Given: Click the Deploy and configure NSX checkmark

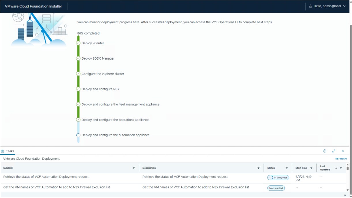Looking at the screenshot, I should pyautogui.click(x=78, y=89).
